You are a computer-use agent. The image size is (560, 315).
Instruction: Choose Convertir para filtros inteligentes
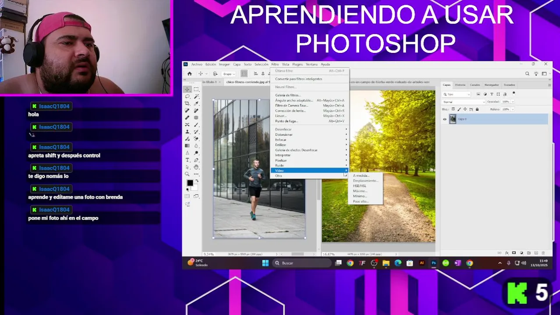coord(299,79)
